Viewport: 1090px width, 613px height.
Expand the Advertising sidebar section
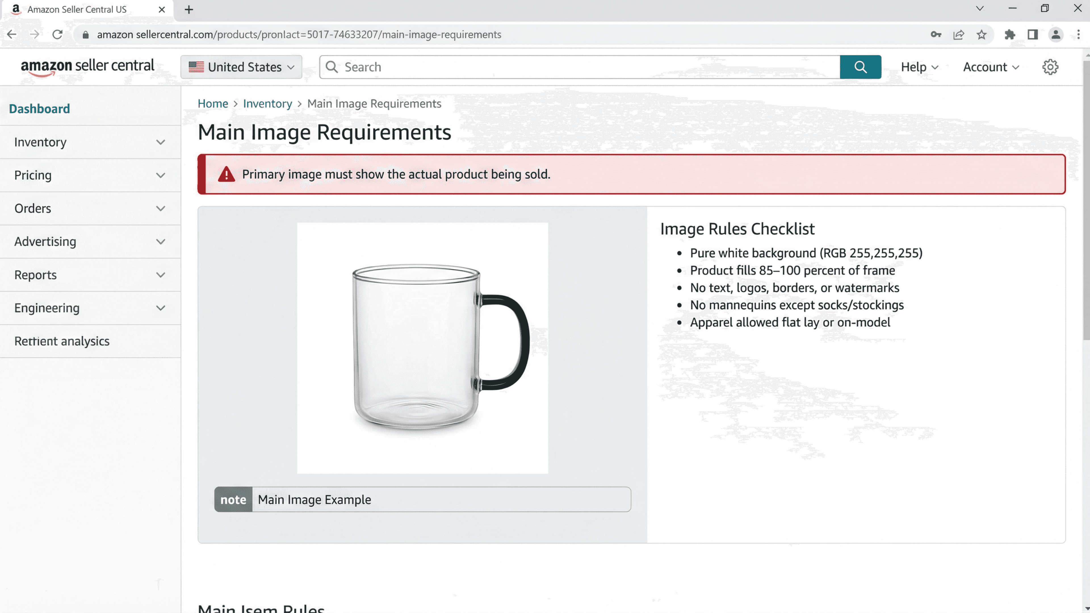[90, 242]
